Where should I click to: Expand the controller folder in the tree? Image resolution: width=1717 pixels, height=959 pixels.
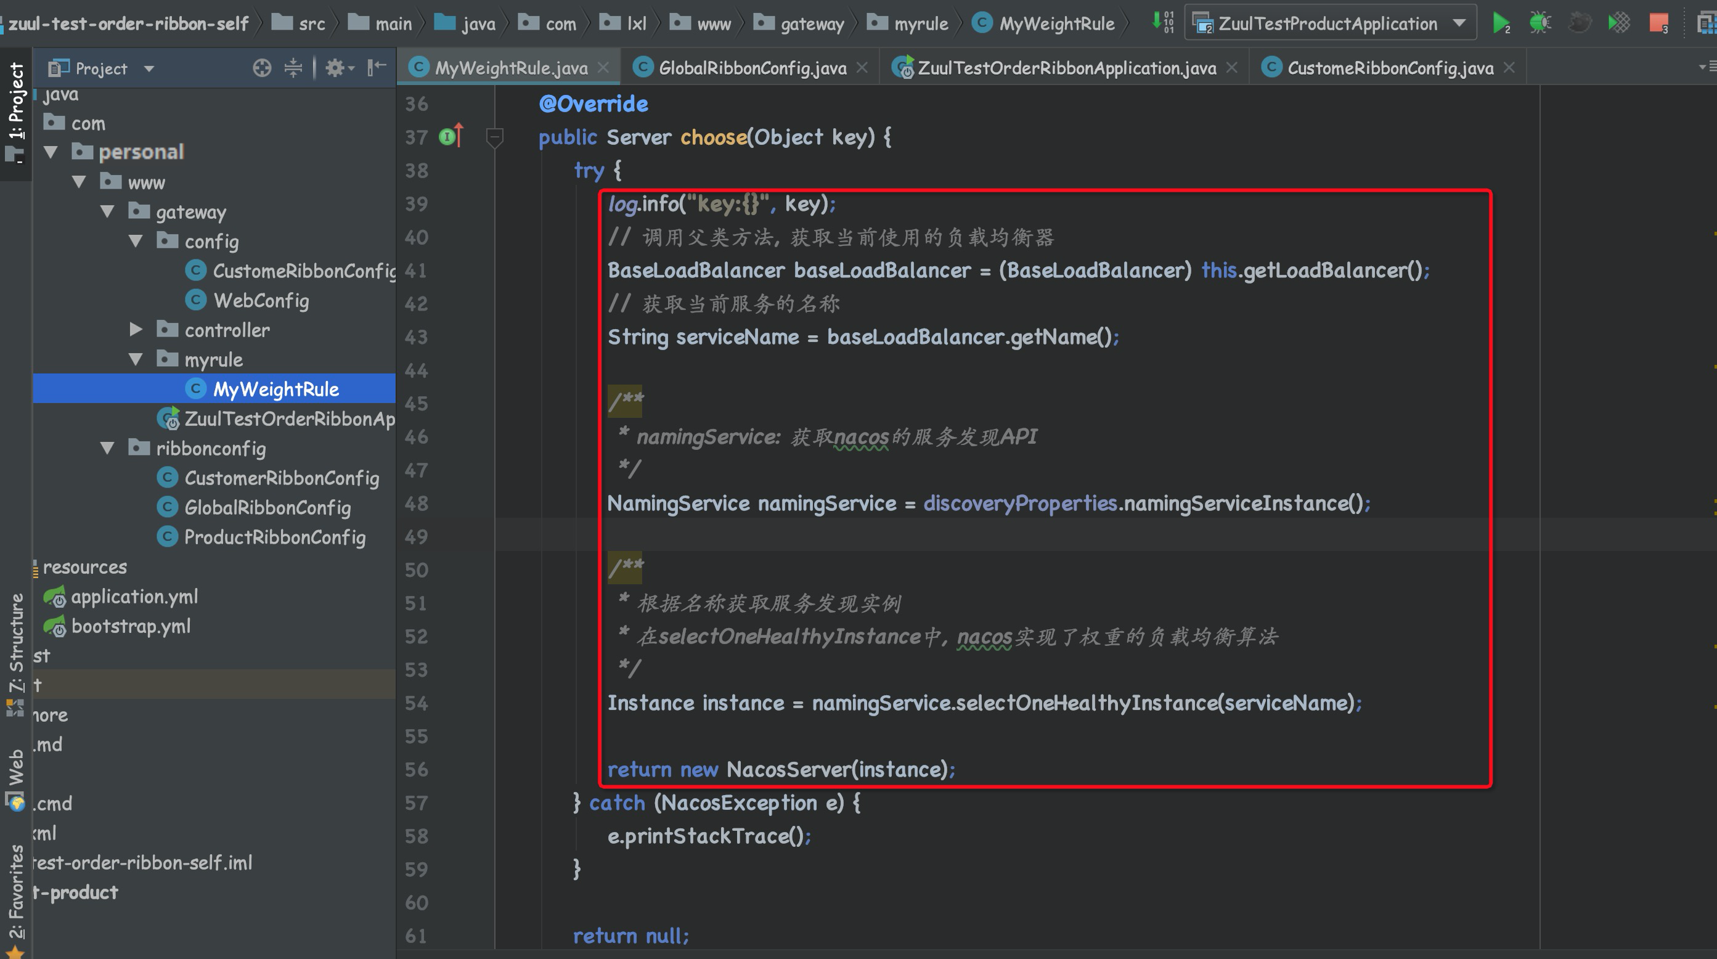[136, 329]
